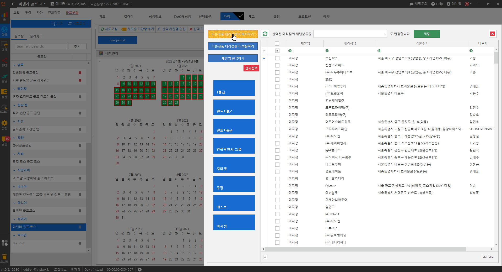This screenshot has height=272, width=502.
Task: Open the 예약 sidebar icon
Action: click(x=4, y=46)
